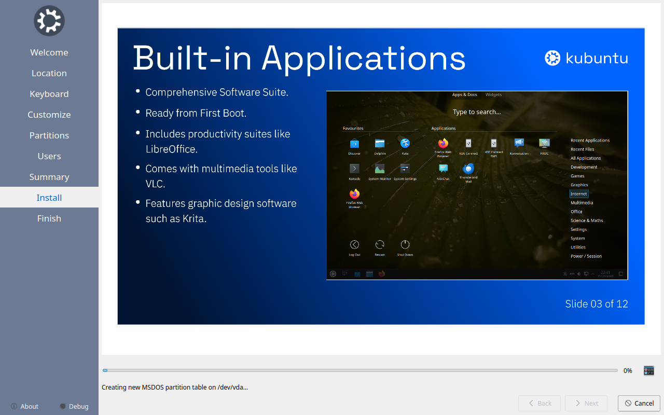The height and width of the screenshot is (415, 664).
Task: Click the "Slide 03 of 12" label
Action: pos(597,304)
